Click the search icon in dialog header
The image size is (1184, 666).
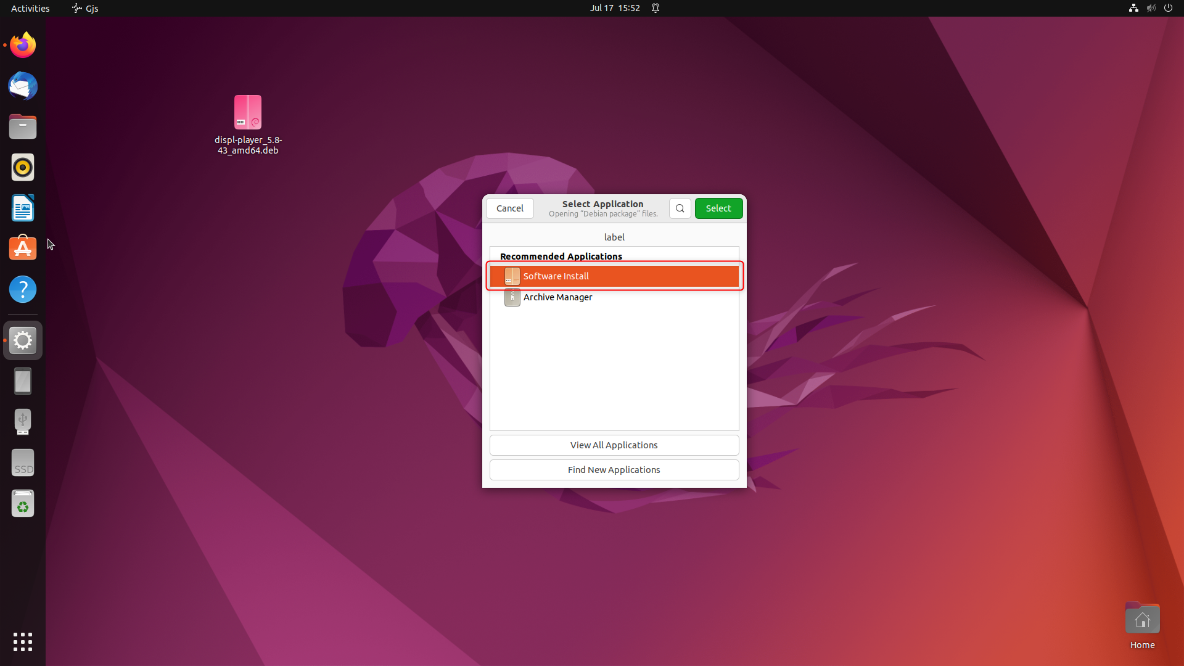pyautogui.click(x=680, y=208)
